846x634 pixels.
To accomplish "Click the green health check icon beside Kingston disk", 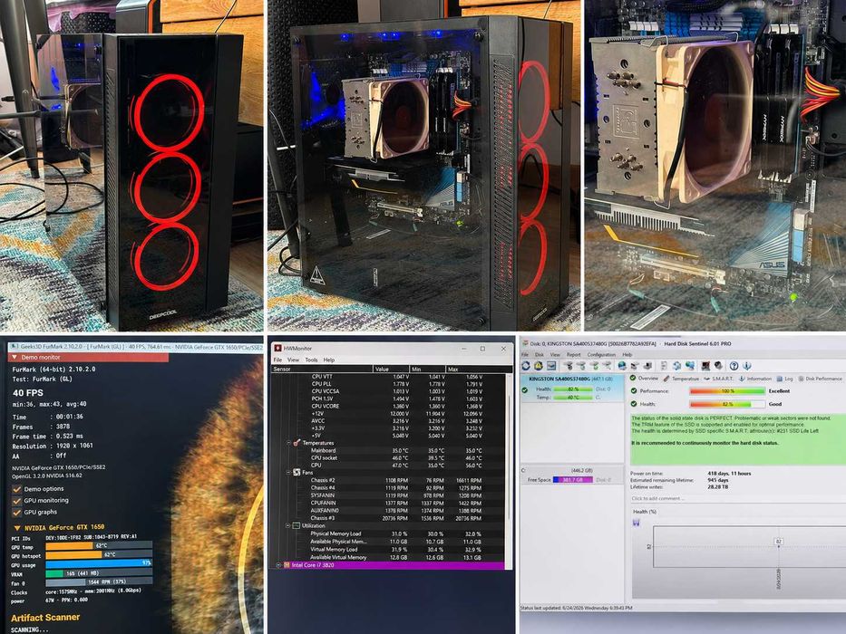I will pyautogui.click(x=524, y=389).
